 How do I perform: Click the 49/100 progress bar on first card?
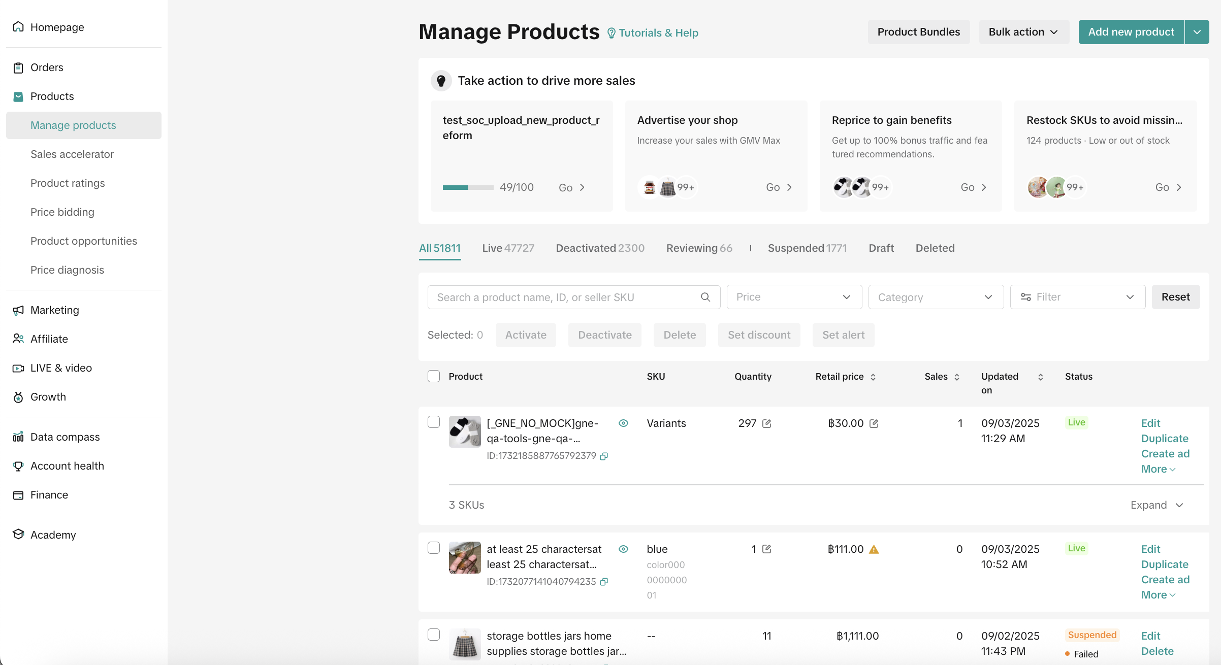point(468,187)
